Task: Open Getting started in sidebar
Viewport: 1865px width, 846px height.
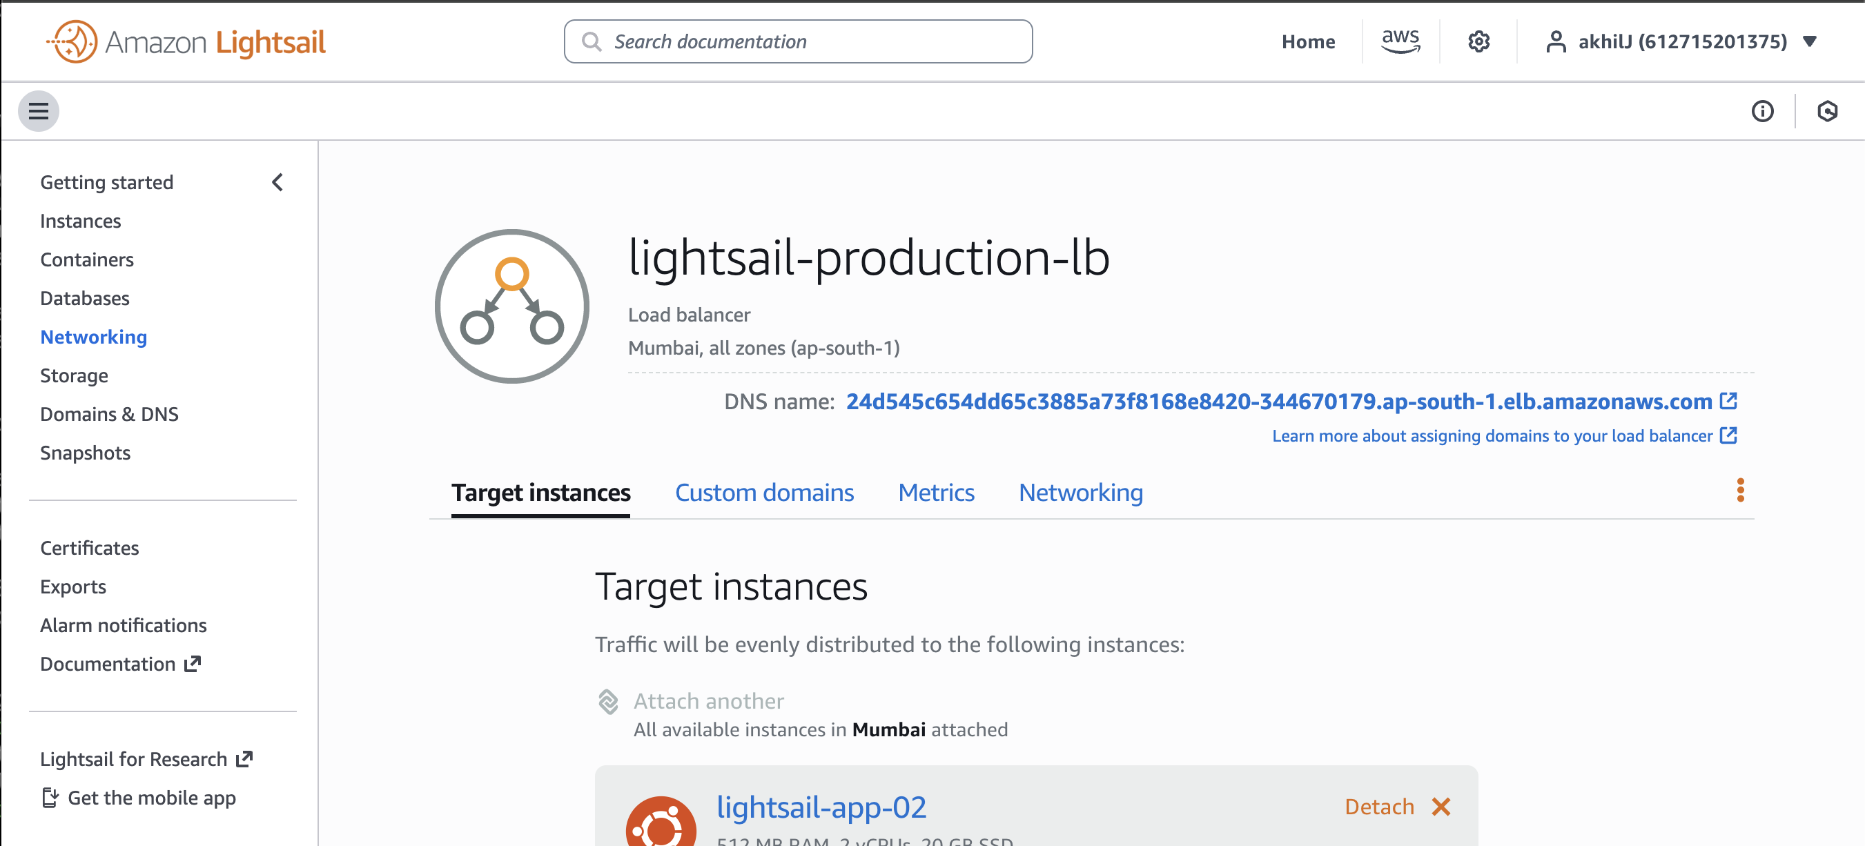Action: click(106, 182)
